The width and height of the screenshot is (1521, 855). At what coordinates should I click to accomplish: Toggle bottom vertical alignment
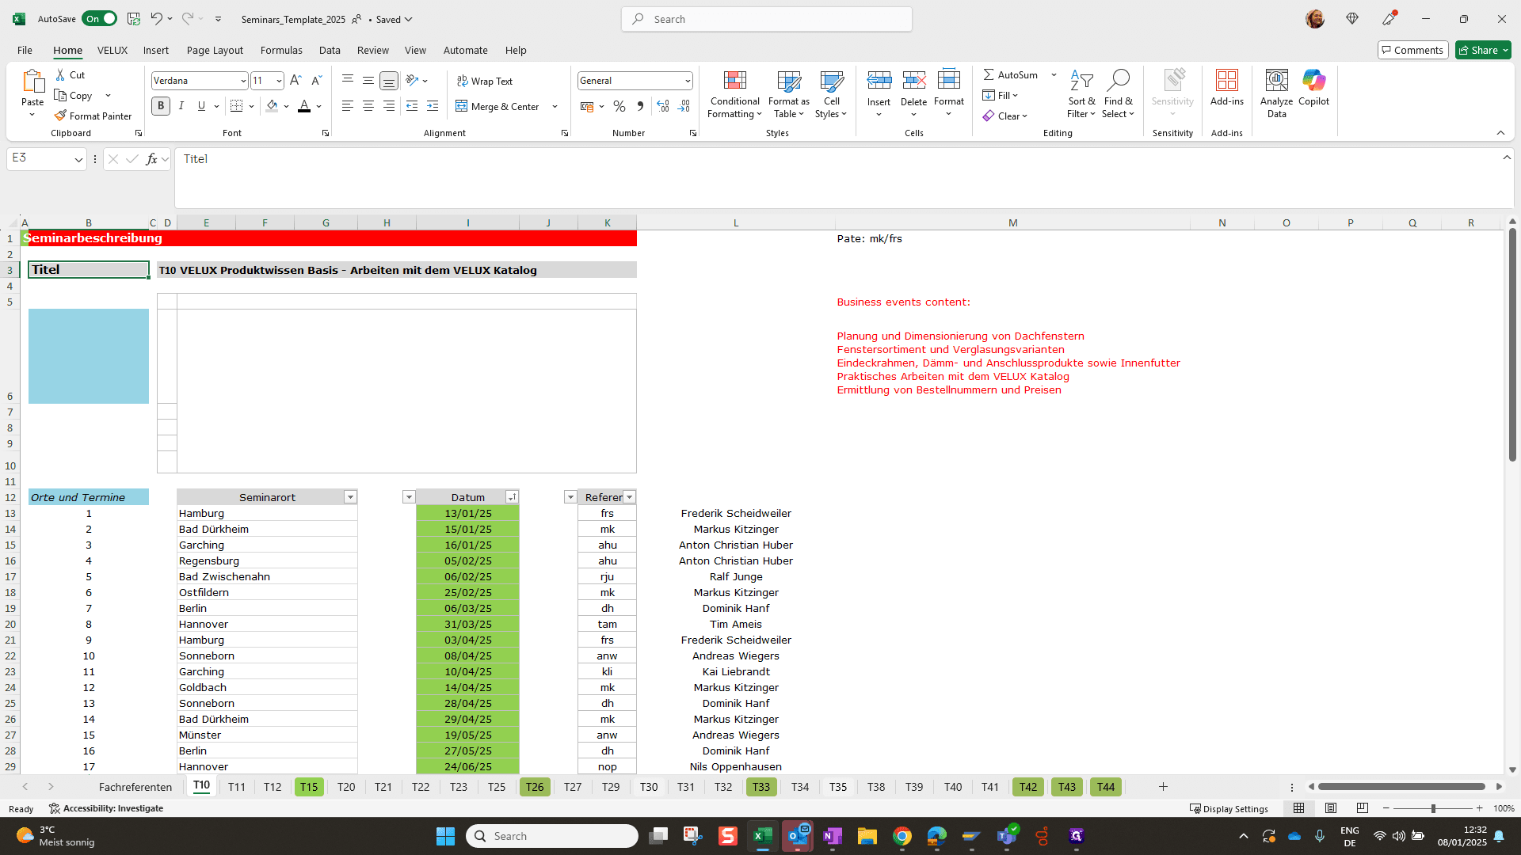(x=389, y=80)
